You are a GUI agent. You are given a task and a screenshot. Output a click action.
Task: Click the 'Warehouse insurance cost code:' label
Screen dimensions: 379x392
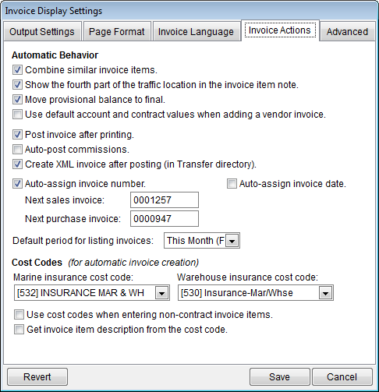(x=248, y=277)
